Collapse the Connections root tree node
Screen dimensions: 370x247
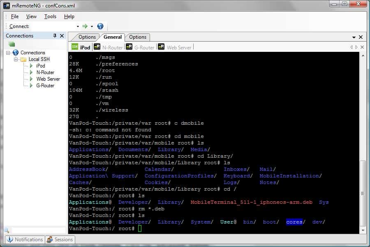8,53
